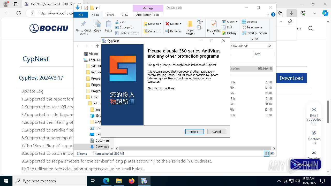331x186 pixels.
Task: Open the volume tray icon
Action: pos(298,181)
